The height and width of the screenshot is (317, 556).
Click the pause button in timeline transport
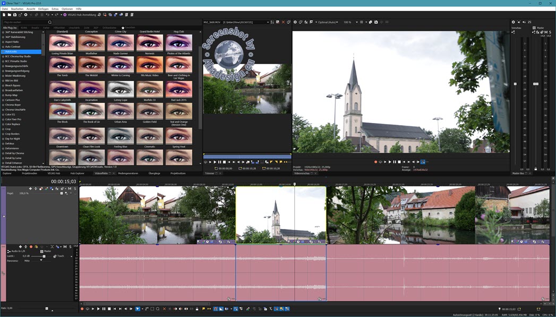[x=104, y=309]
